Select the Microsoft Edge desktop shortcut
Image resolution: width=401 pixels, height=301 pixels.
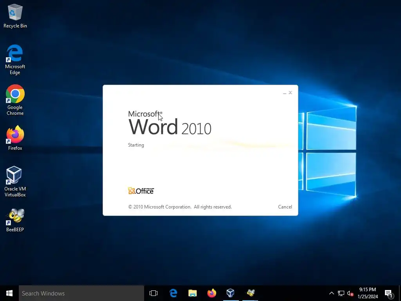point(15,60)
